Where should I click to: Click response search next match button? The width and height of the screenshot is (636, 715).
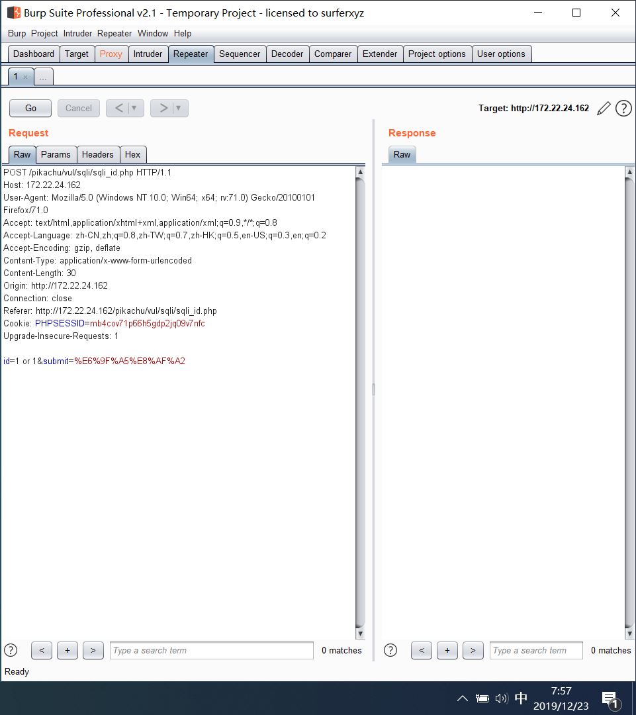[x=473, y=650]
